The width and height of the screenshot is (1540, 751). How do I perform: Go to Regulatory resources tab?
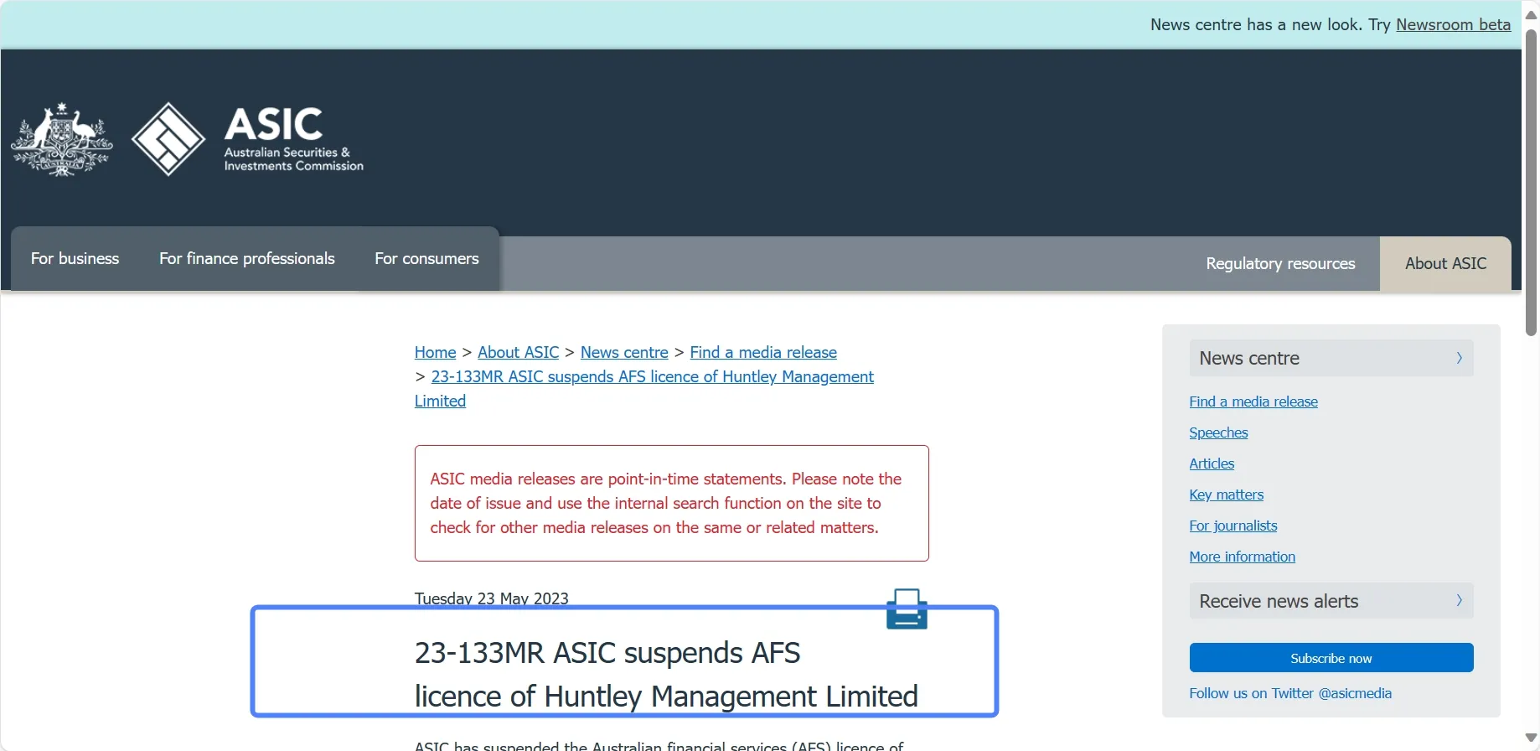click(x=1280, y=263)
